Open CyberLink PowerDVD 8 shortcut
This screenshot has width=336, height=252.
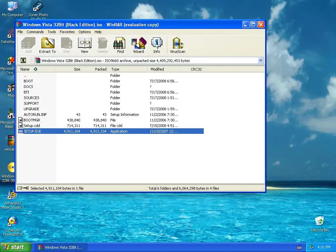(12, 226)
